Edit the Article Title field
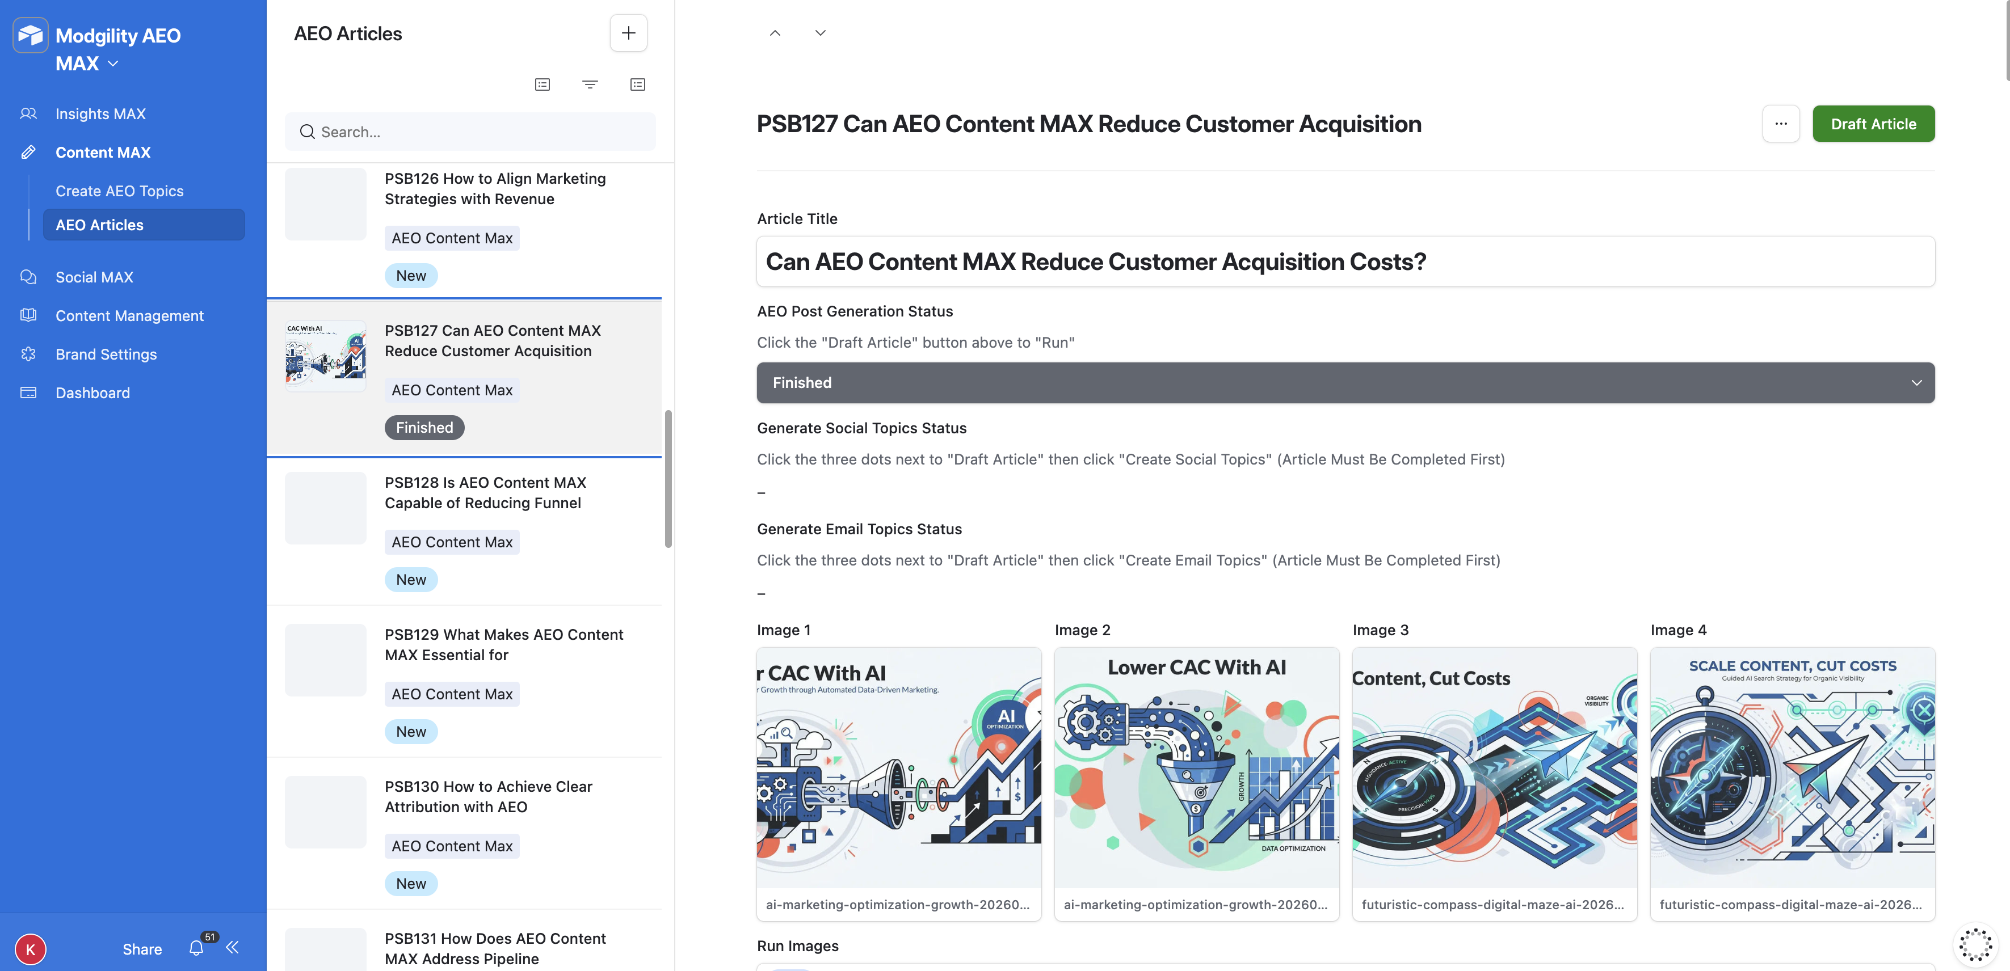The height and width of the screenshot is (971, 2010). [1345, 261]
